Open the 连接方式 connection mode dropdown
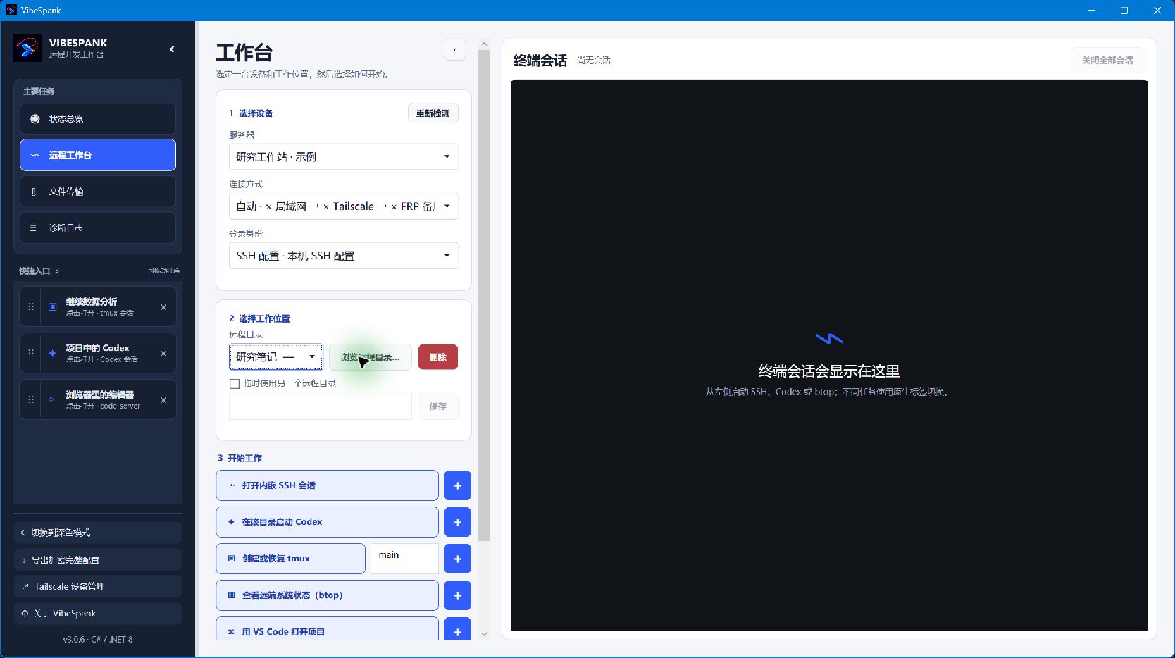Image resolution: width=1175 pixels, height=658 pixels. click(344, 206)
